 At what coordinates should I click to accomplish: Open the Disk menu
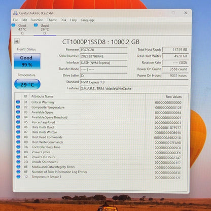[x=63, y=20]
